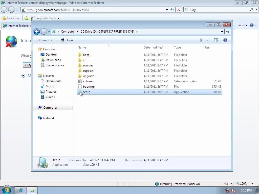Open the Organize menu

coord(45,40)
